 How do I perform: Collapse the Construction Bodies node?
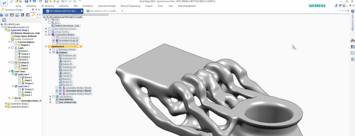point(46,35)
